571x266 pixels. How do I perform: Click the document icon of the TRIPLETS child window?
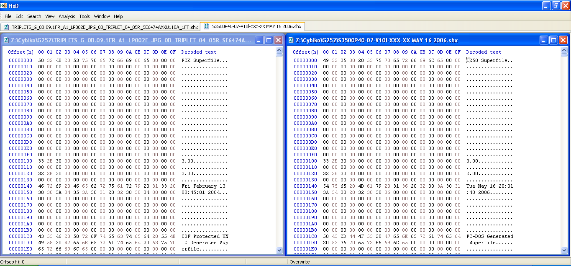click(x=6, y=40)
